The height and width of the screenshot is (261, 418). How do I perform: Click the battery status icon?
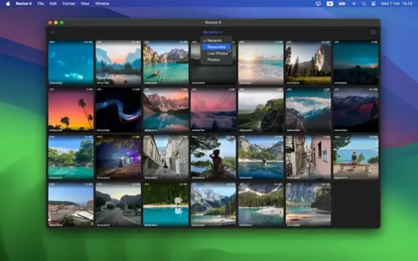(x=342, y=3)
